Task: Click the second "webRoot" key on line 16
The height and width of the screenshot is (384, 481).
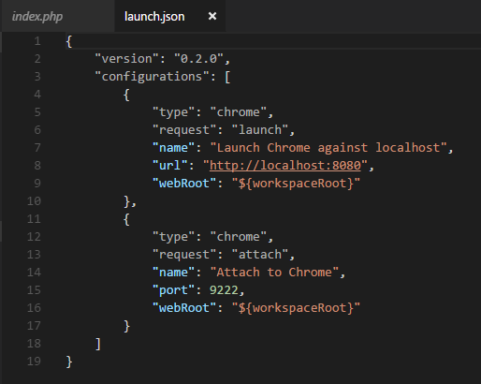Action: [184, 308]
